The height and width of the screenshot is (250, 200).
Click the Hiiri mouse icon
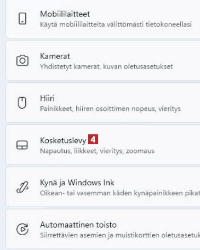(22, 103)
